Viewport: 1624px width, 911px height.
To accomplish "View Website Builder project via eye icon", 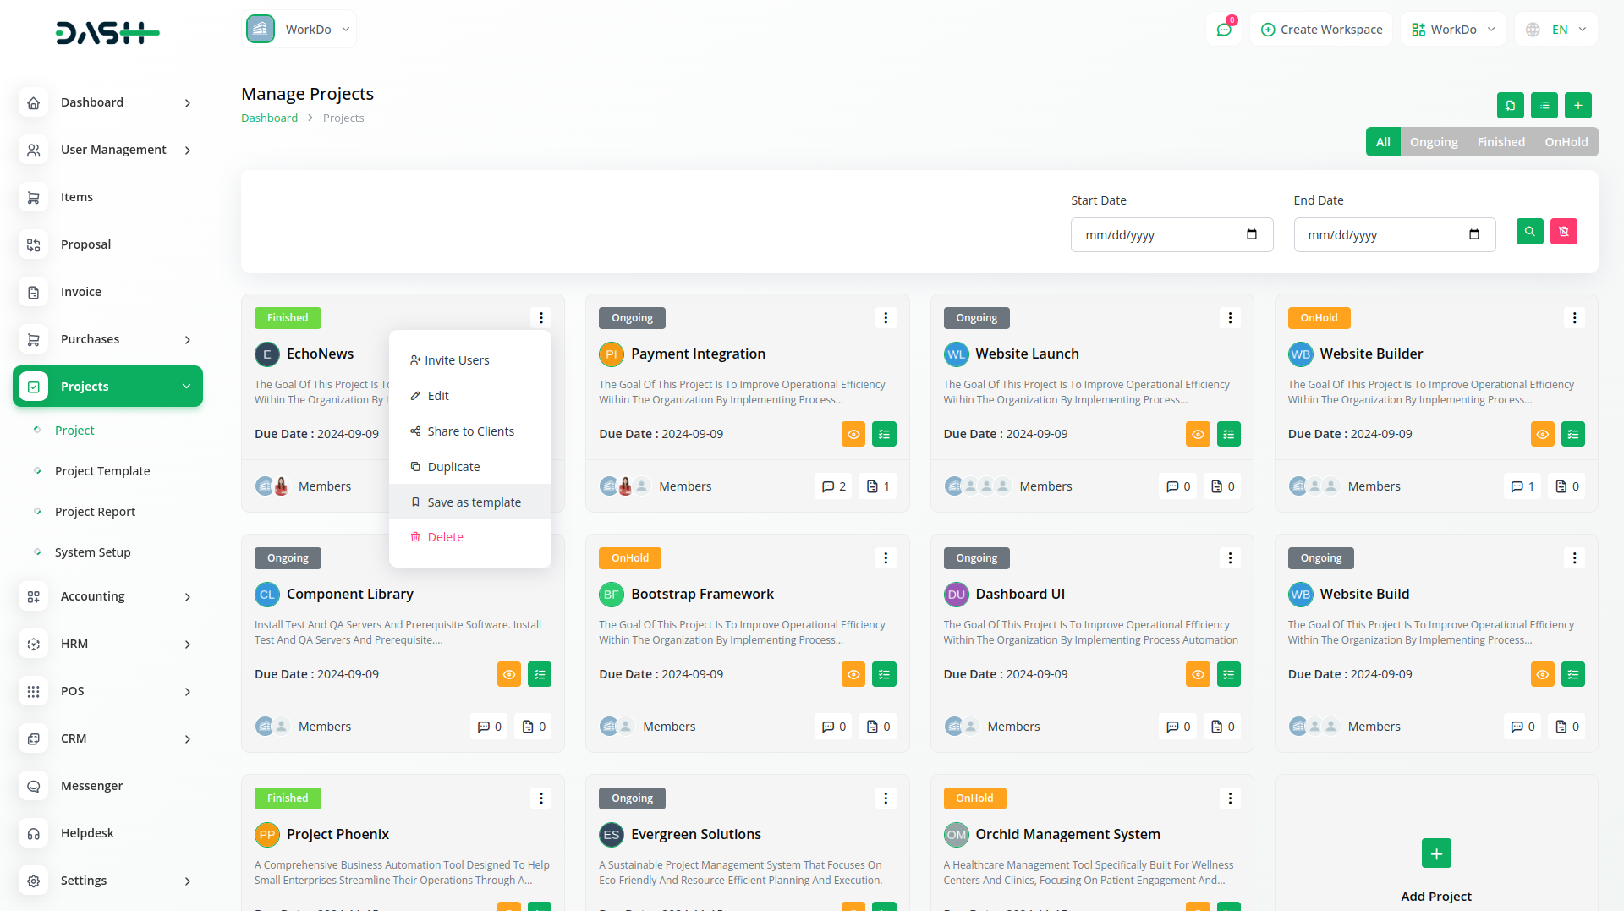I will pyautogui.click(x=1542, y=434).
